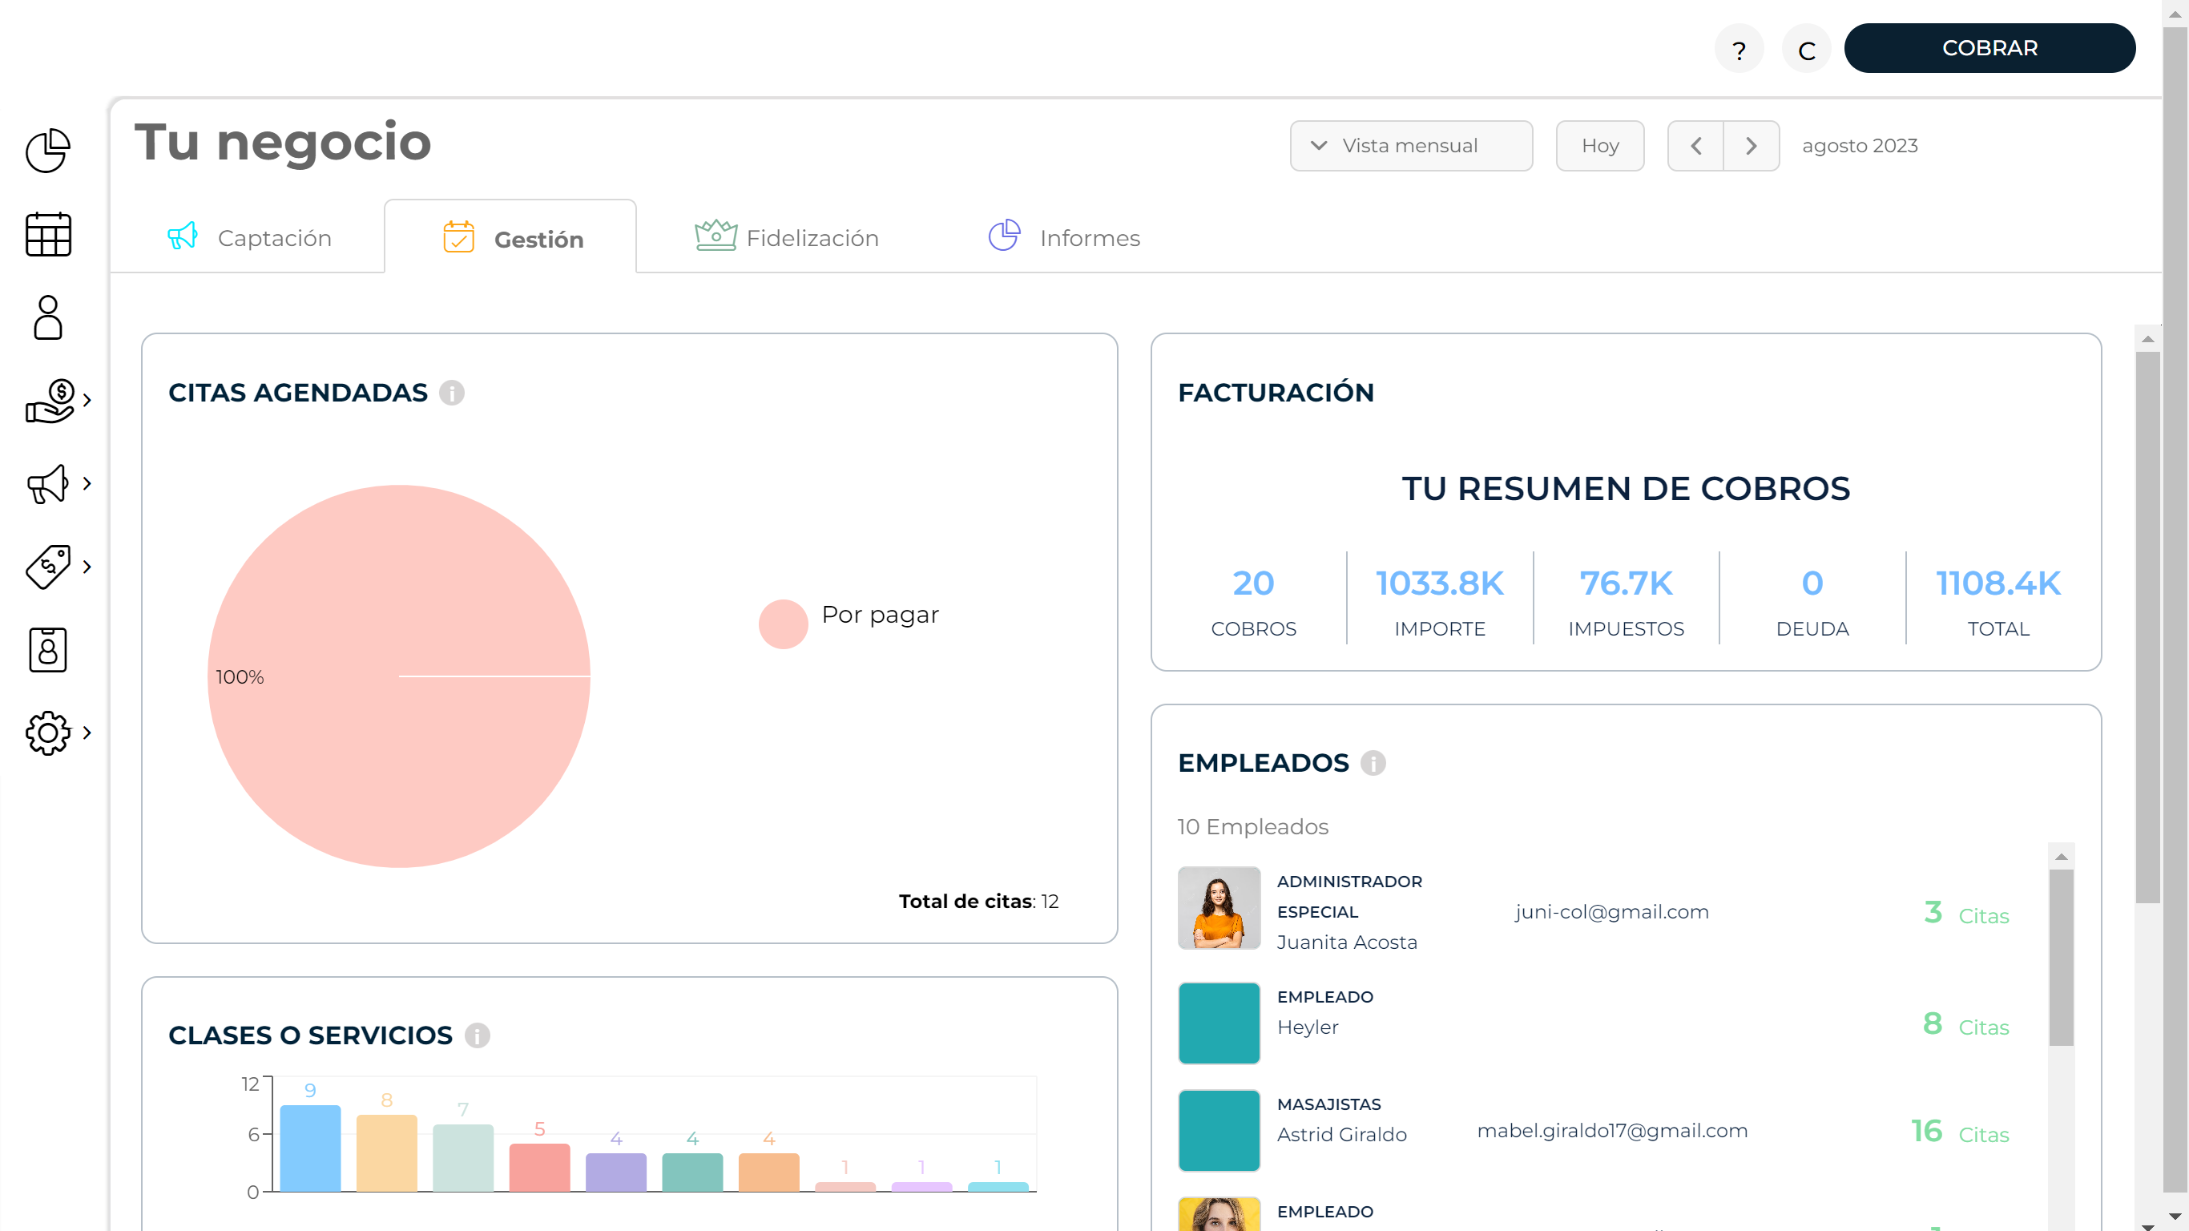Viewport: 2189px width, 1231px height.
Task: Click the 10 Empleados count label
Action: click(1252, 826)
